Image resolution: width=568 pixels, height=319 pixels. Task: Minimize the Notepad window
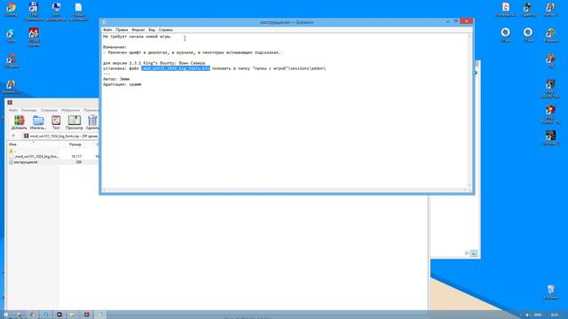(447, 21)
